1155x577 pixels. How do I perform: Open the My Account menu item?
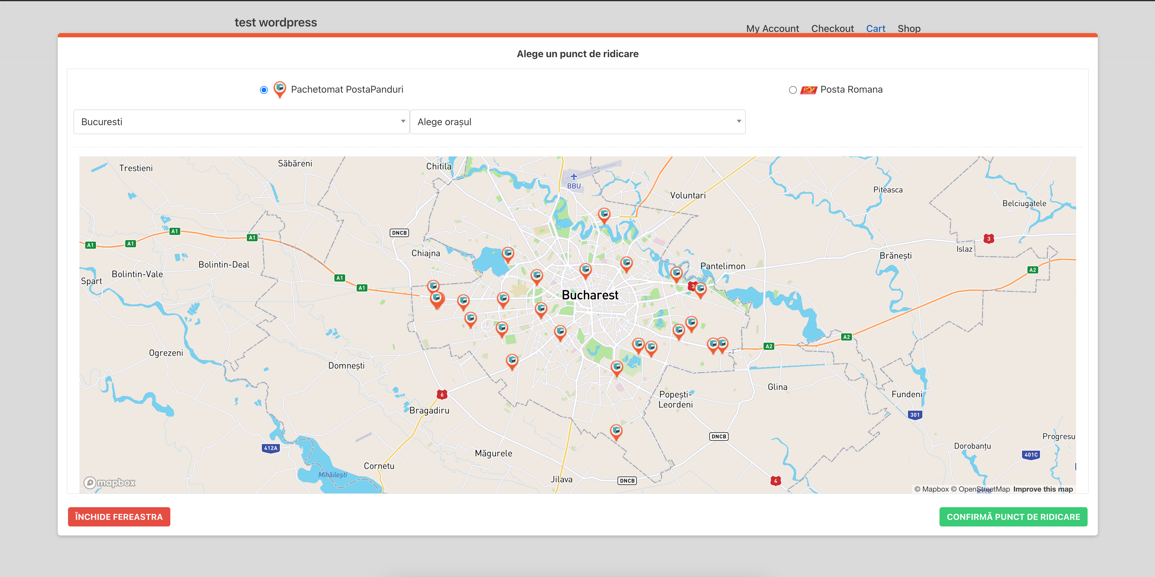(772, 28)
